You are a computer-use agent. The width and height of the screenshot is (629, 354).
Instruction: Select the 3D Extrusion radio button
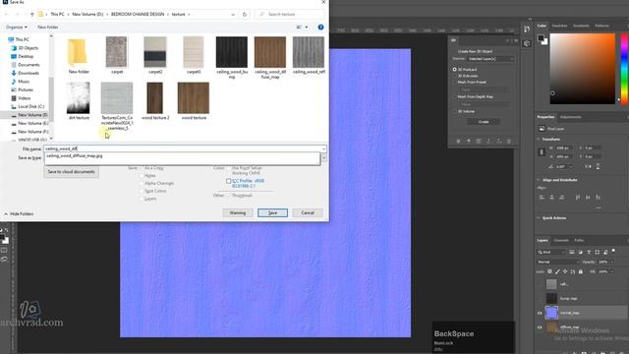[x=454, y=76]
